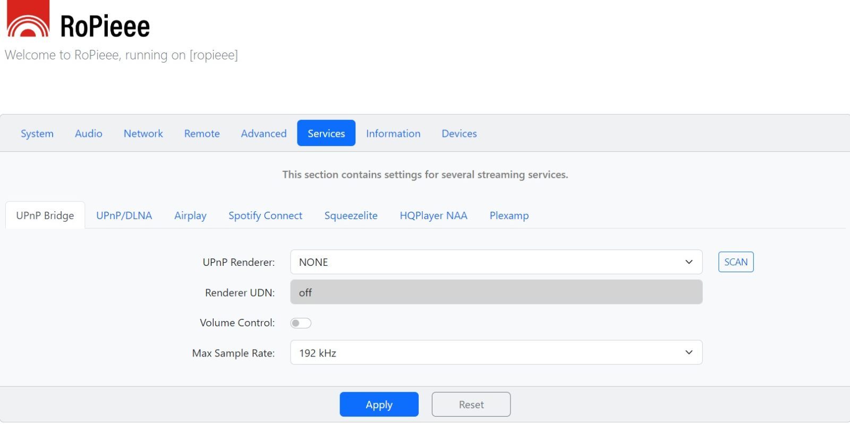
Task: View the Information tab
Action: [393, 133]
